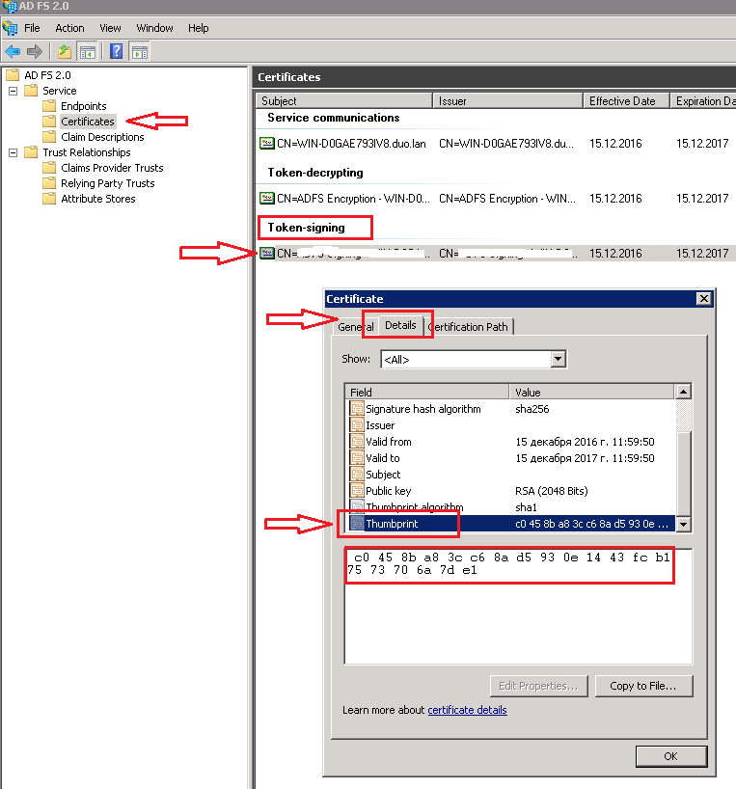
Task: Click the Service communications certificate icon
Action: click(266, 144)
